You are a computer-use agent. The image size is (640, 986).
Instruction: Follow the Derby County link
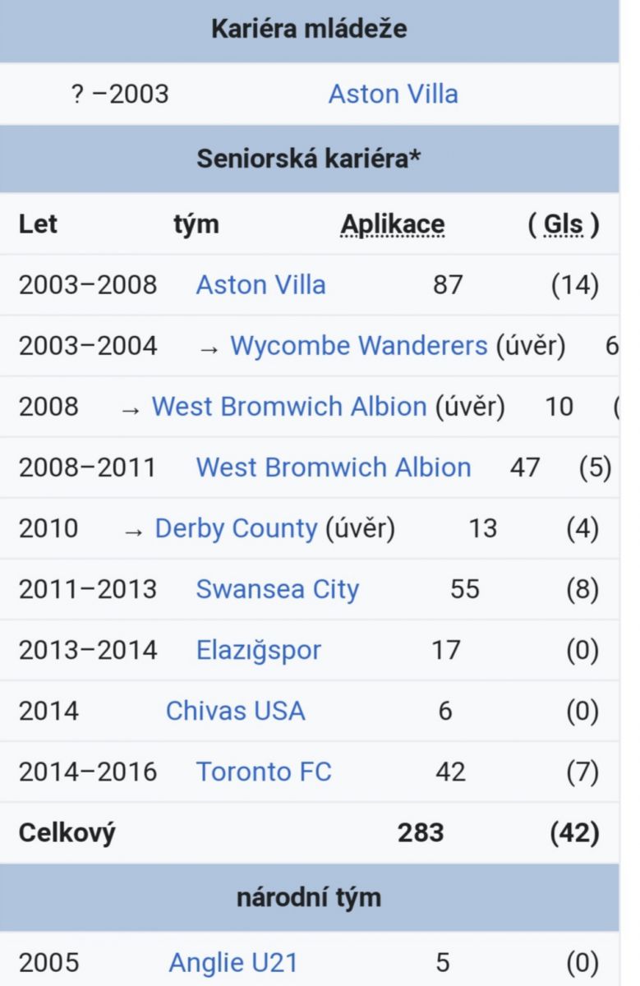click(236, 528)
